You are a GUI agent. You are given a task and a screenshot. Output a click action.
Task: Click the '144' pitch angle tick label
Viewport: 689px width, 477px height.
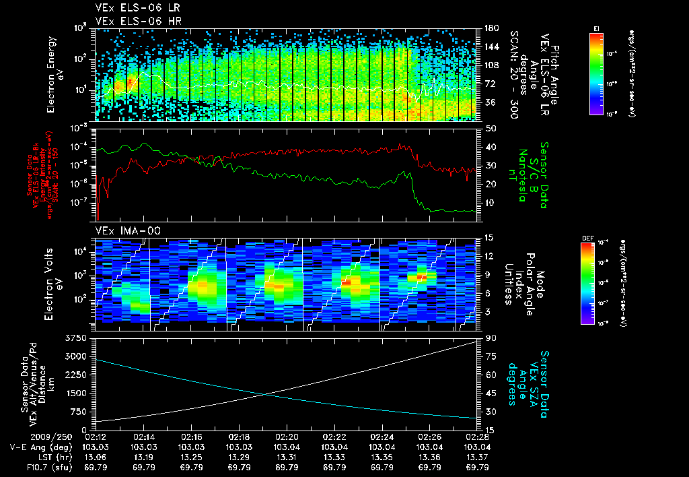pyautogui.click(x=491, y=46)
